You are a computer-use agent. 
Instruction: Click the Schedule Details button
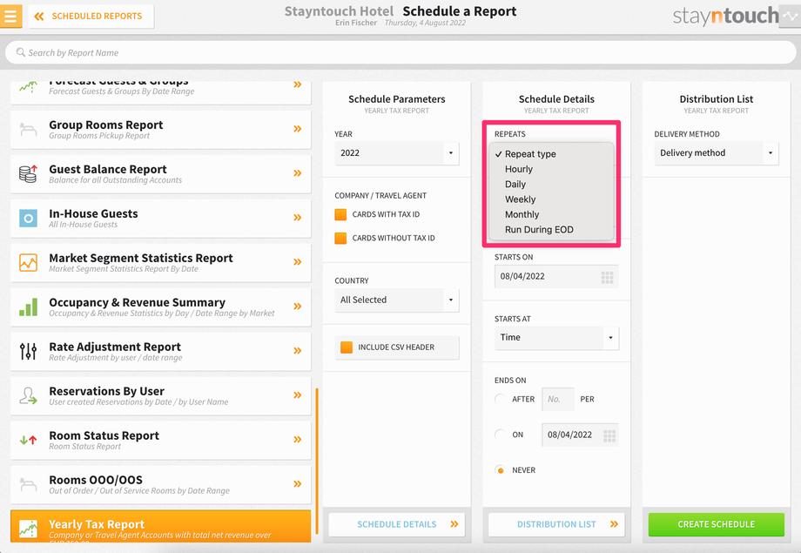[x=397, y=524]
